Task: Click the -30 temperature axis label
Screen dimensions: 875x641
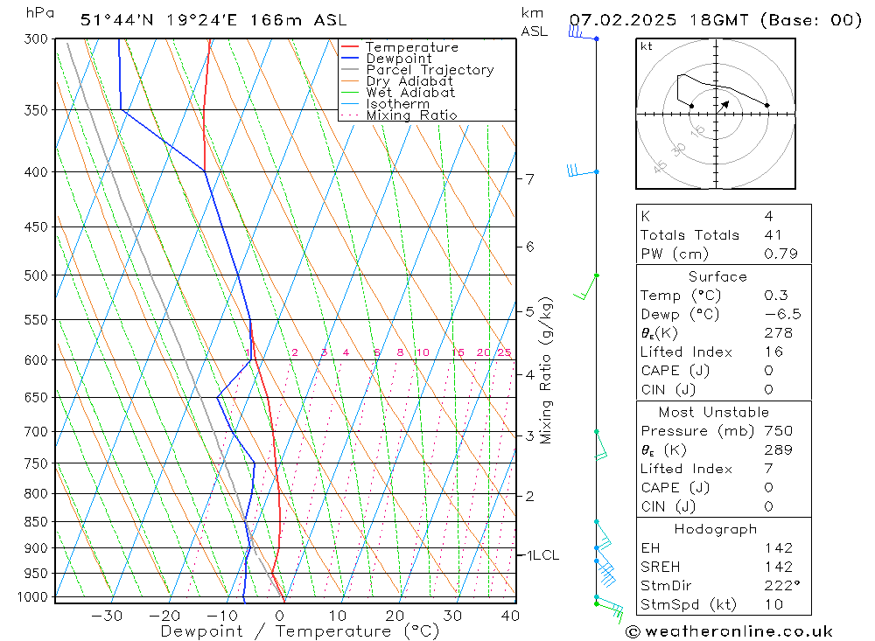Action: coord(107,616)
